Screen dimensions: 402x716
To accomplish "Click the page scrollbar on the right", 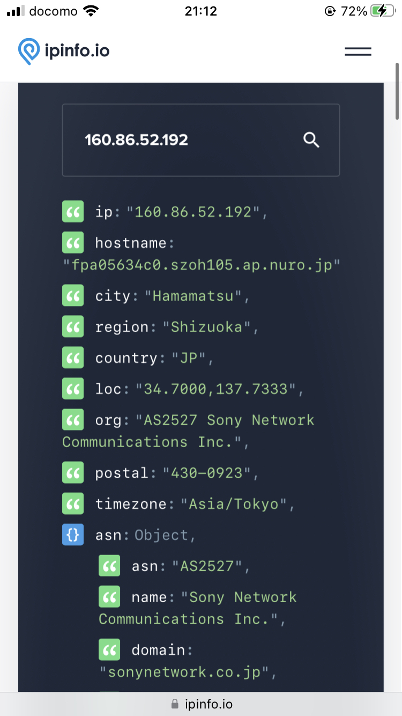I will [x=397, y=91].
